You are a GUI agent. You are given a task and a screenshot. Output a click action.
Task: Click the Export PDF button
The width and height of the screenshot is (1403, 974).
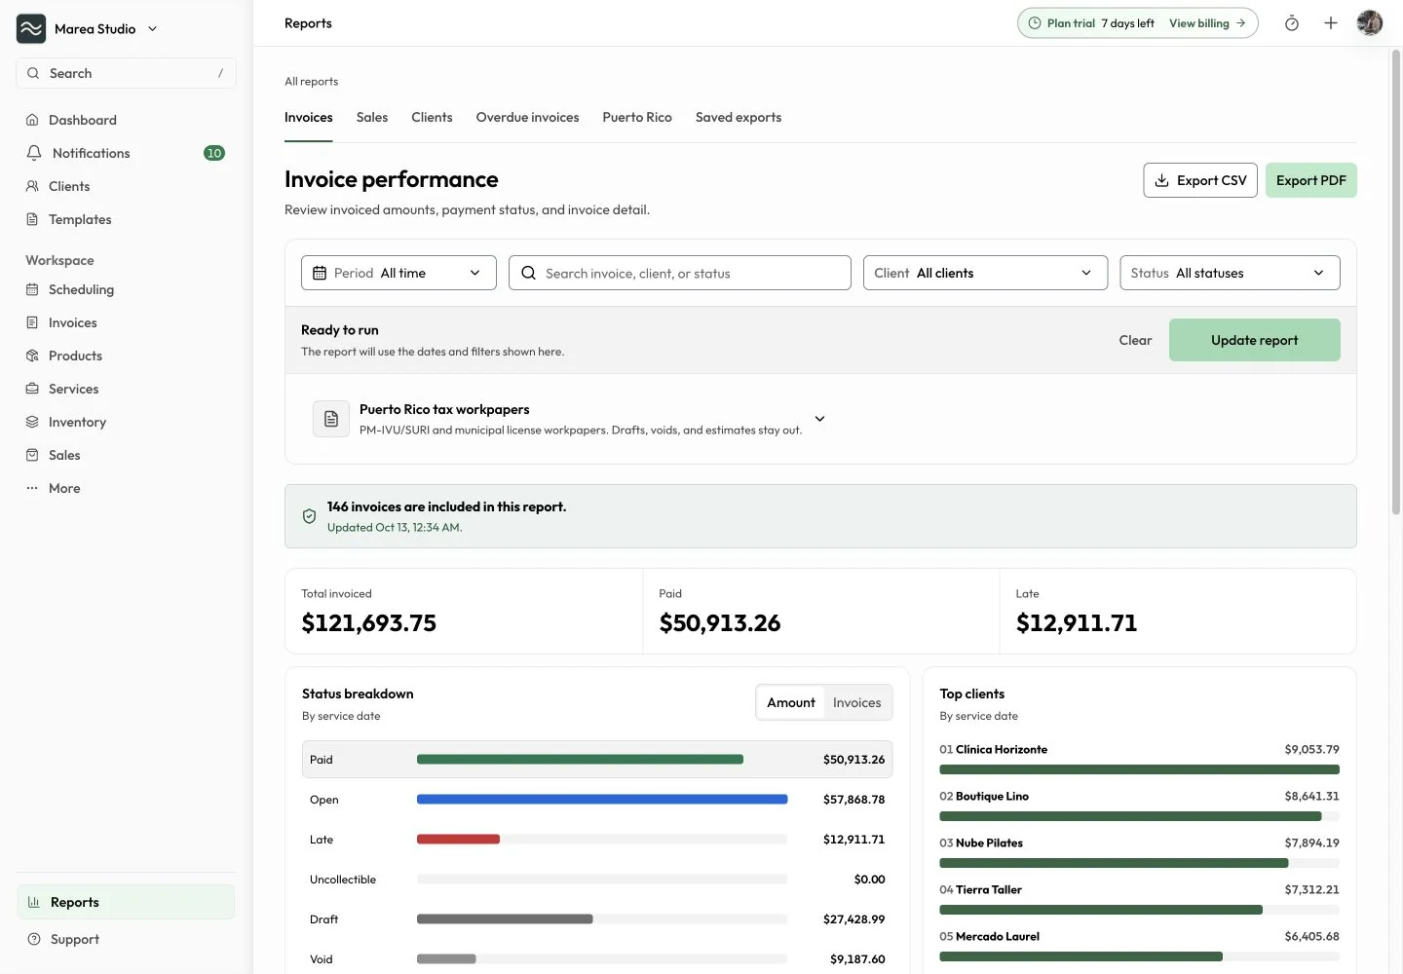[1311, 180]
